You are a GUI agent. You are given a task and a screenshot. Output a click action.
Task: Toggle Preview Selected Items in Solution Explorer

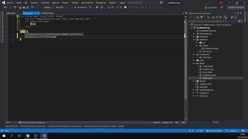tap(236, 17)
